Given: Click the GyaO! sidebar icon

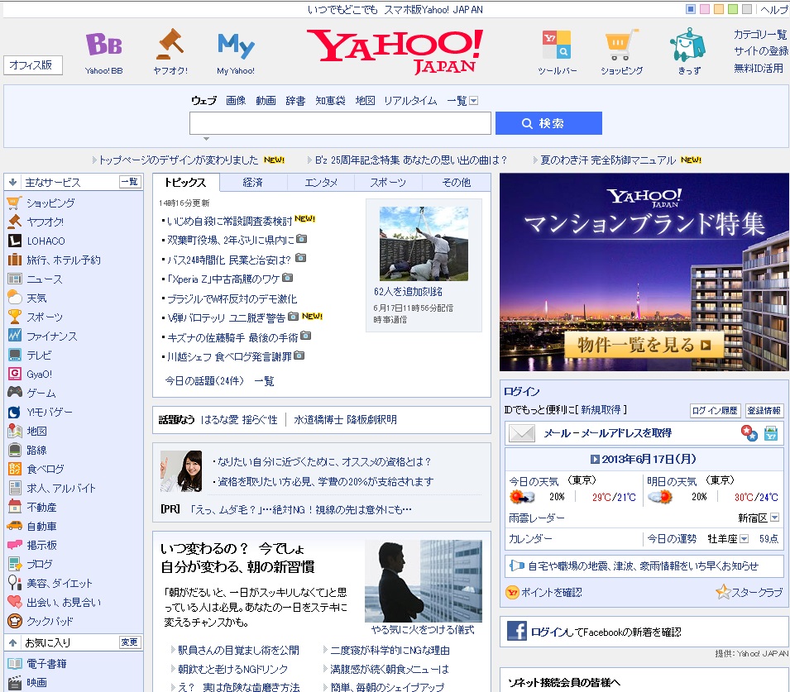Looking at the screenshot, I should coord(15,374).
